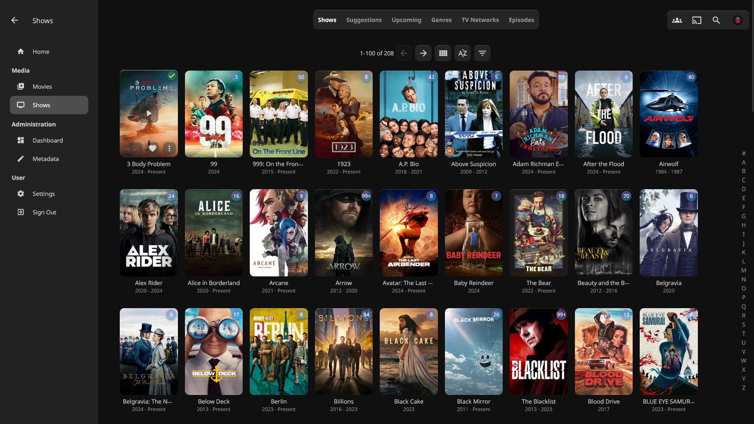Change the grid view layout
Image resolution: width=754 pixels, height=424 pixels.
(x=443, y=53)
